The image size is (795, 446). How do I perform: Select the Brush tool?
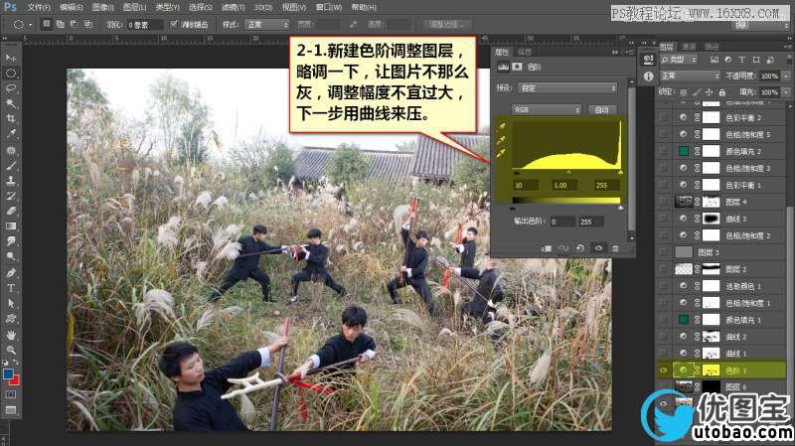coord(11,165)
